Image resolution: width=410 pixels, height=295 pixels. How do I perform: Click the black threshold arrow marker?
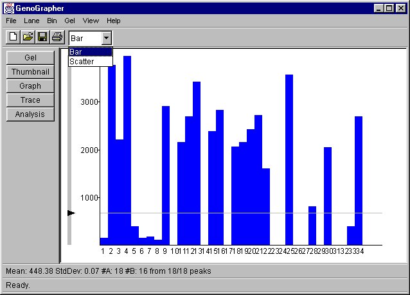click(x=71, y=213)
